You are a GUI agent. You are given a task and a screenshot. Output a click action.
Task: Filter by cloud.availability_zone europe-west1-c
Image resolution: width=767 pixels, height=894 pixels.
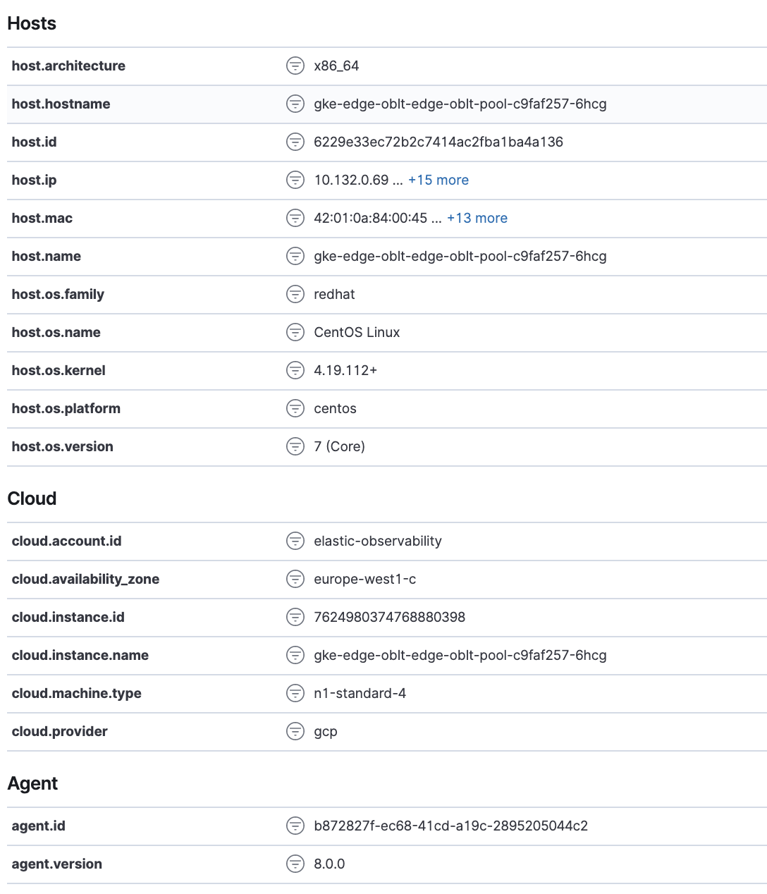[295, 579]
